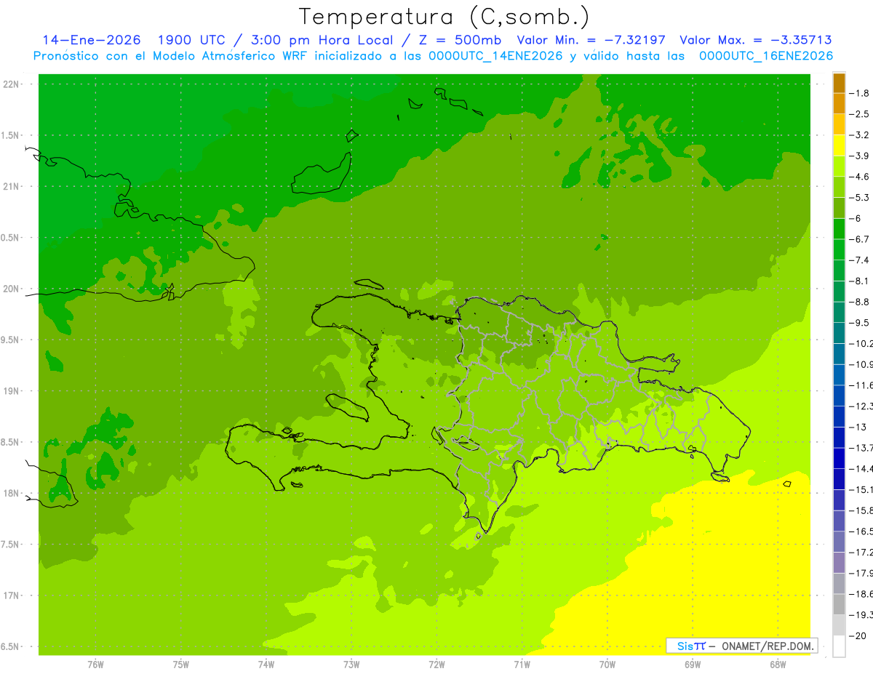Click the "20N" latitude label
This screenshot has width=873, height=674.
coord(12,289)
